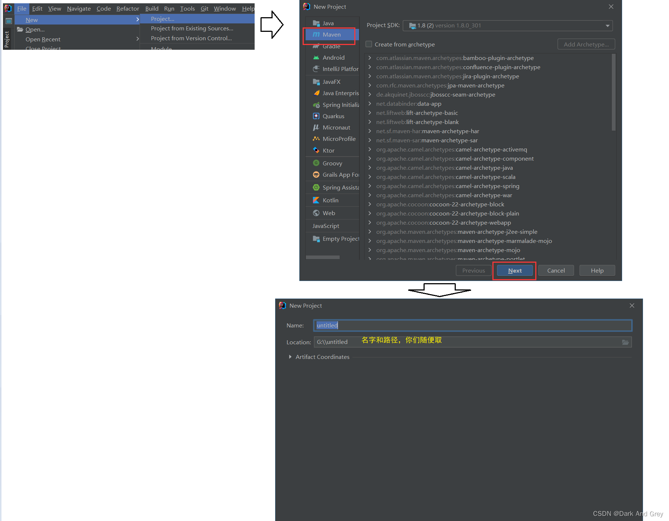669x521 pixels.
Task: Click the JavaFX folder icon
Action: pos(316,82)
